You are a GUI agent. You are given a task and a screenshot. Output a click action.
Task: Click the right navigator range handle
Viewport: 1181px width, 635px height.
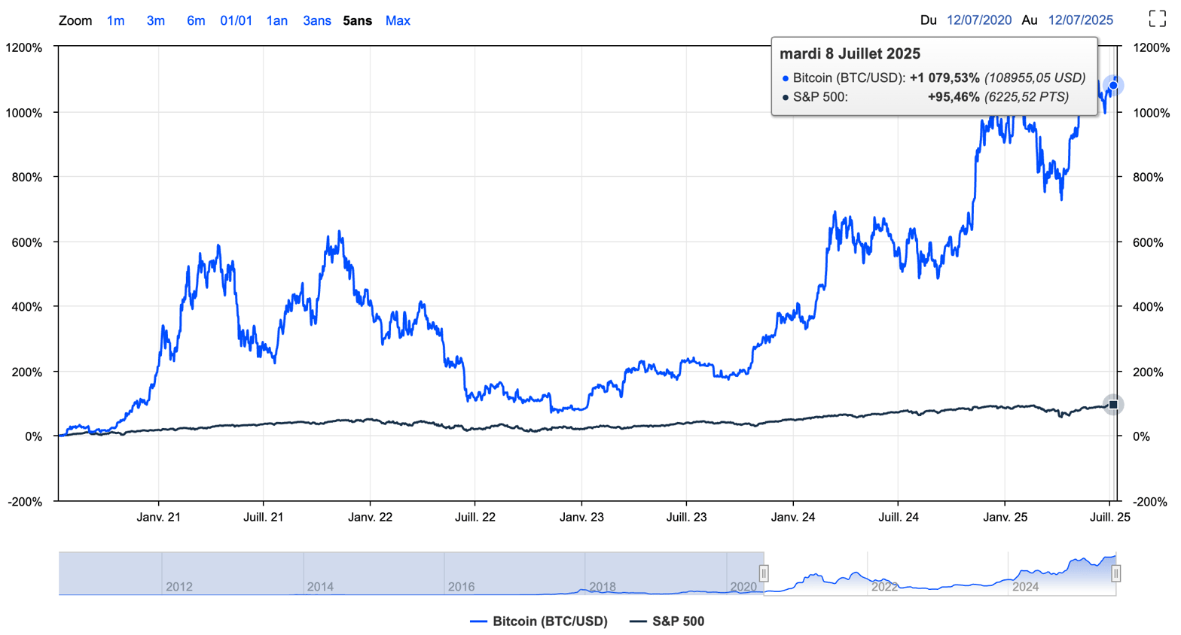point(1115,573)
